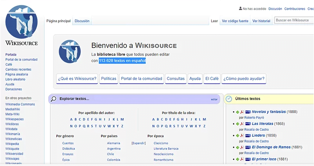Click the magnifier icon beside Explorar textos

[x=54, y=99]
